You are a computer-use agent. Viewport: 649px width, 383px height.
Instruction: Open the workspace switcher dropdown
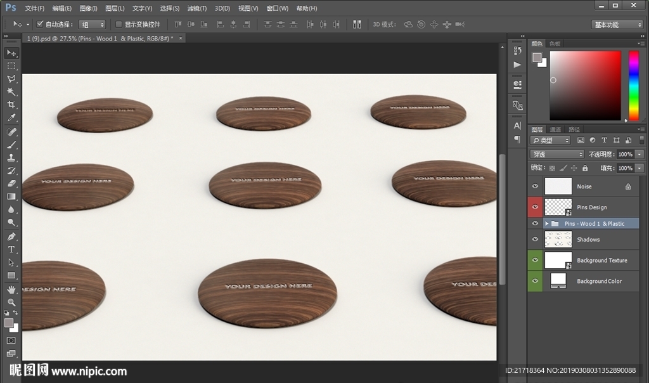click(x=617, y=24)
